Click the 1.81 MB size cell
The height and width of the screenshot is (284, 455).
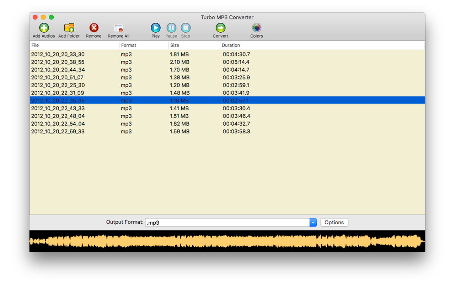(x=179, y=54)
